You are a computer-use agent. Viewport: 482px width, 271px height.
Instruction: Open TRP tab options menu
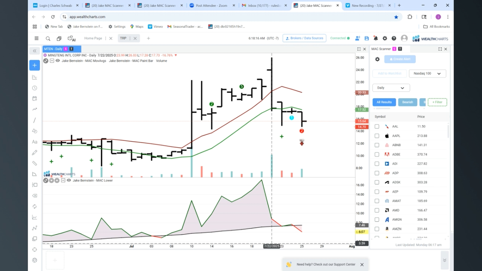click(x=130, y=38)
